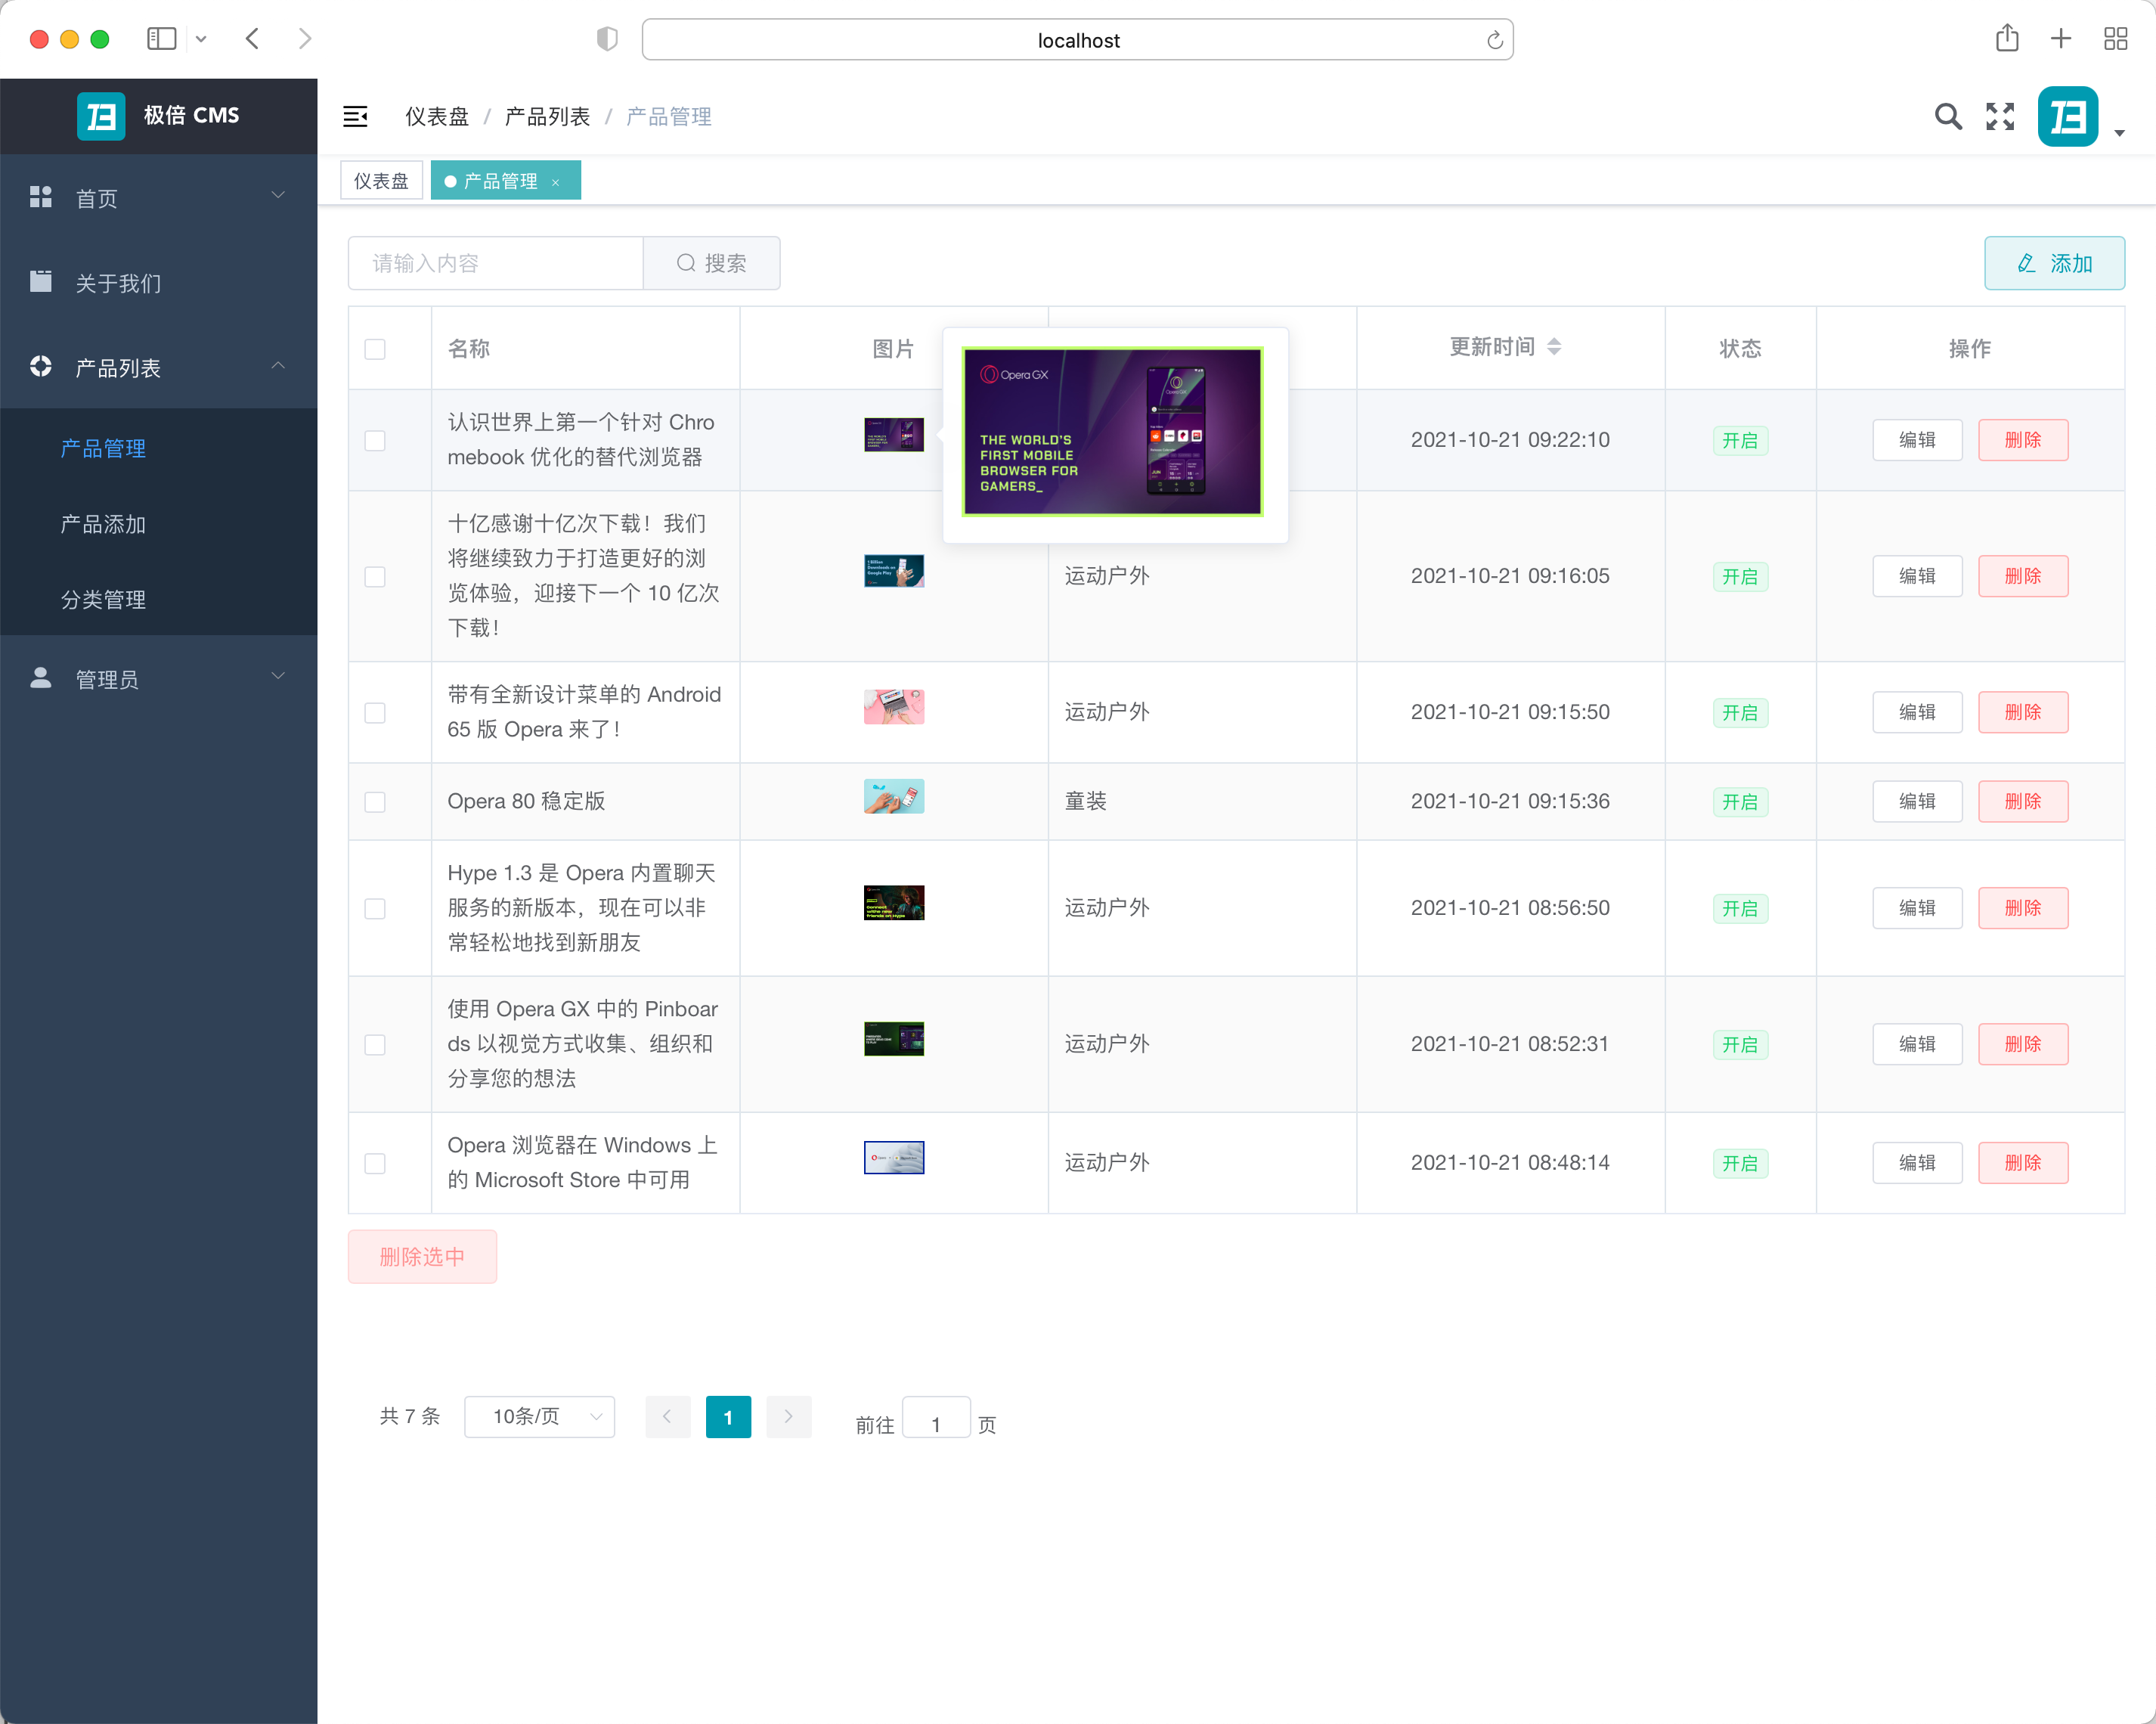Click Safari share icon
The image size is (2156, 1724).
(2006, 39)
